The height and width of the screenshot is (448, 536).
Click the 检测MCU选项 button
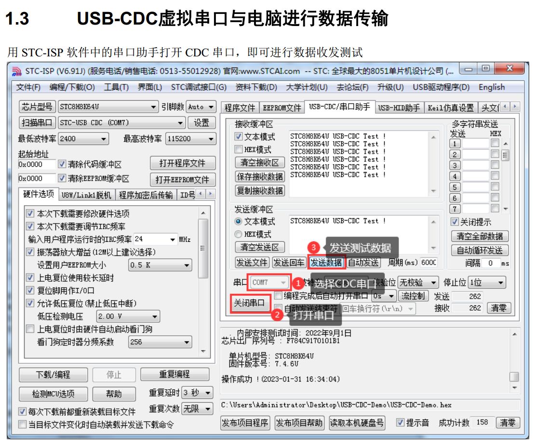54,394
